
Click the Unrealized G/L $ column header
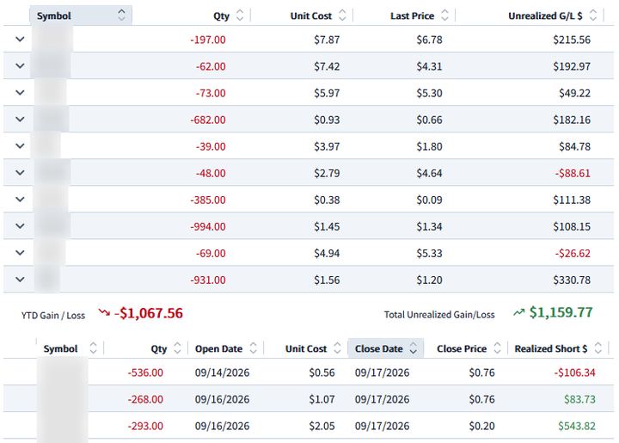tap(545, 15)
